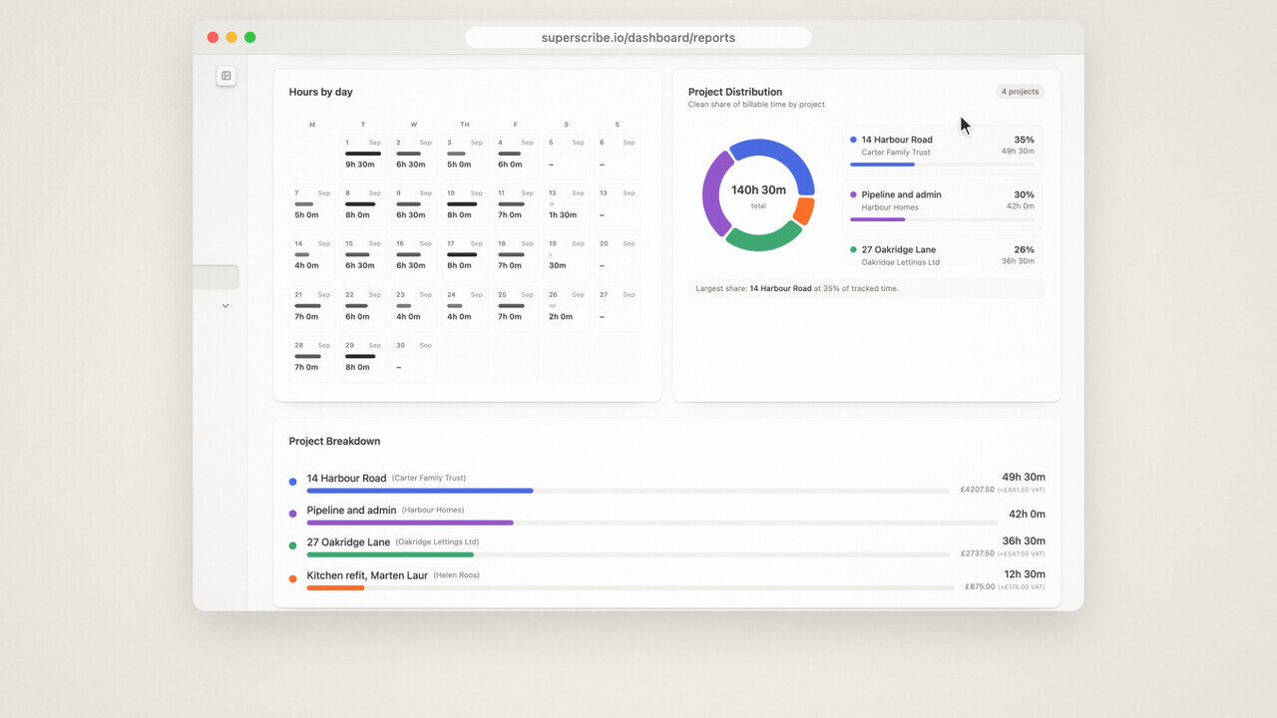
Task: Select the 26 Sep cell showing 2h 0m
Action: click(x=566, y=308)
